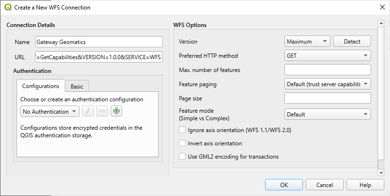Click the add new authentication configuration icon
Viewport: 390px width, 196px height.
[116, 112]
